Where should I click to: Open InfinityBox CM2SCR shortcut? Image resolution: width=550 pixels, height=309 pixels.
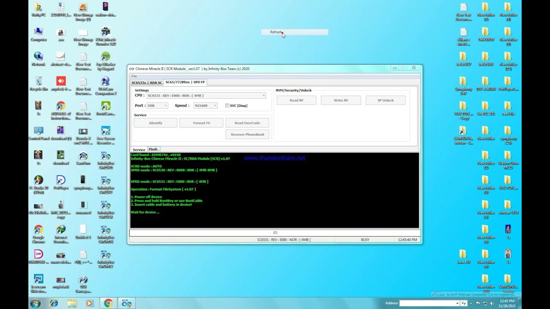[106, 209]
